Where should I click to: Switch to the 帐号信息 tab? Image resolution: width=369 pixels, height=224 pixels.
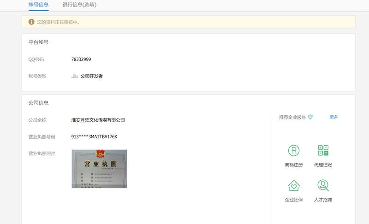click(x=38, y=5)
